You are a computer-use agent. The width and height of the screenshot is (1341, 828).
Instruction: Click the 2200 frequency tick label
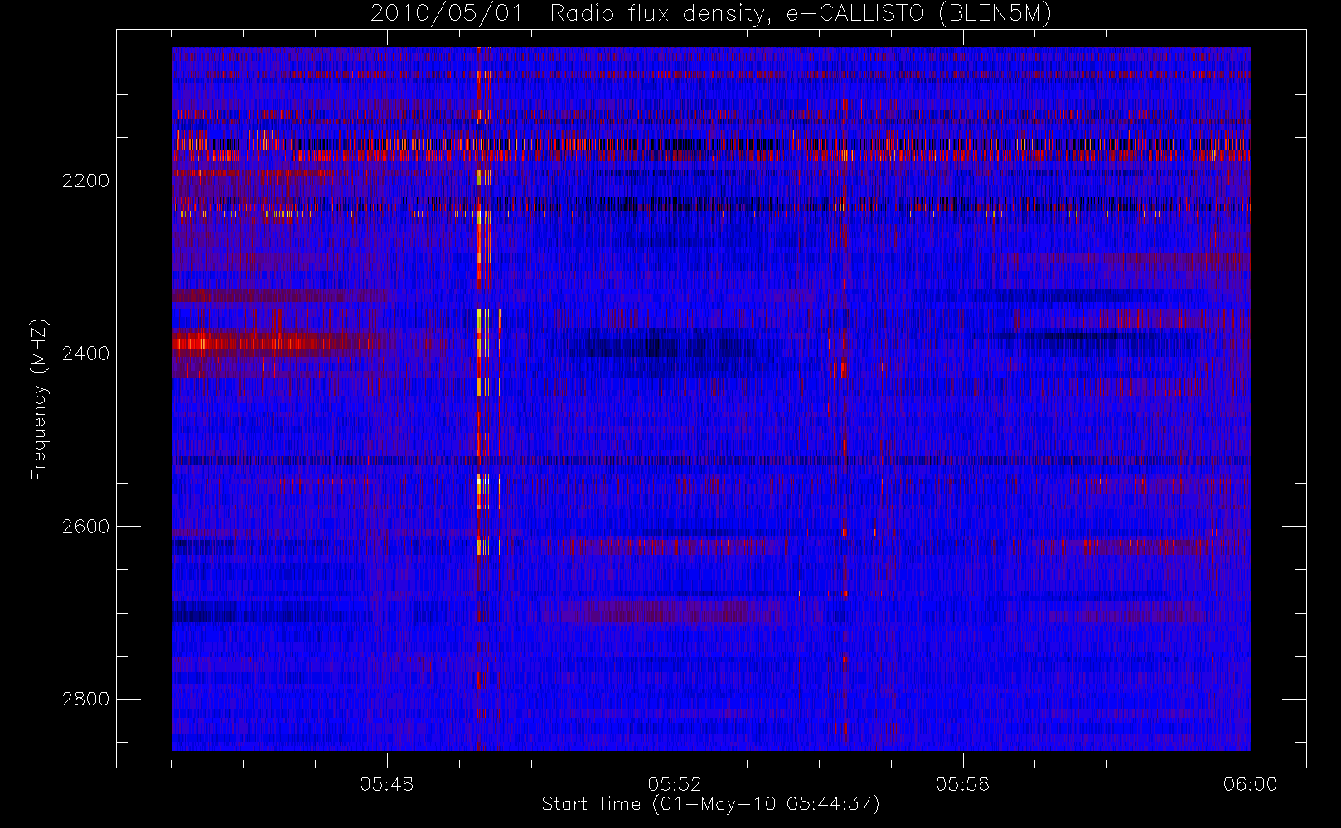point(85,181)
